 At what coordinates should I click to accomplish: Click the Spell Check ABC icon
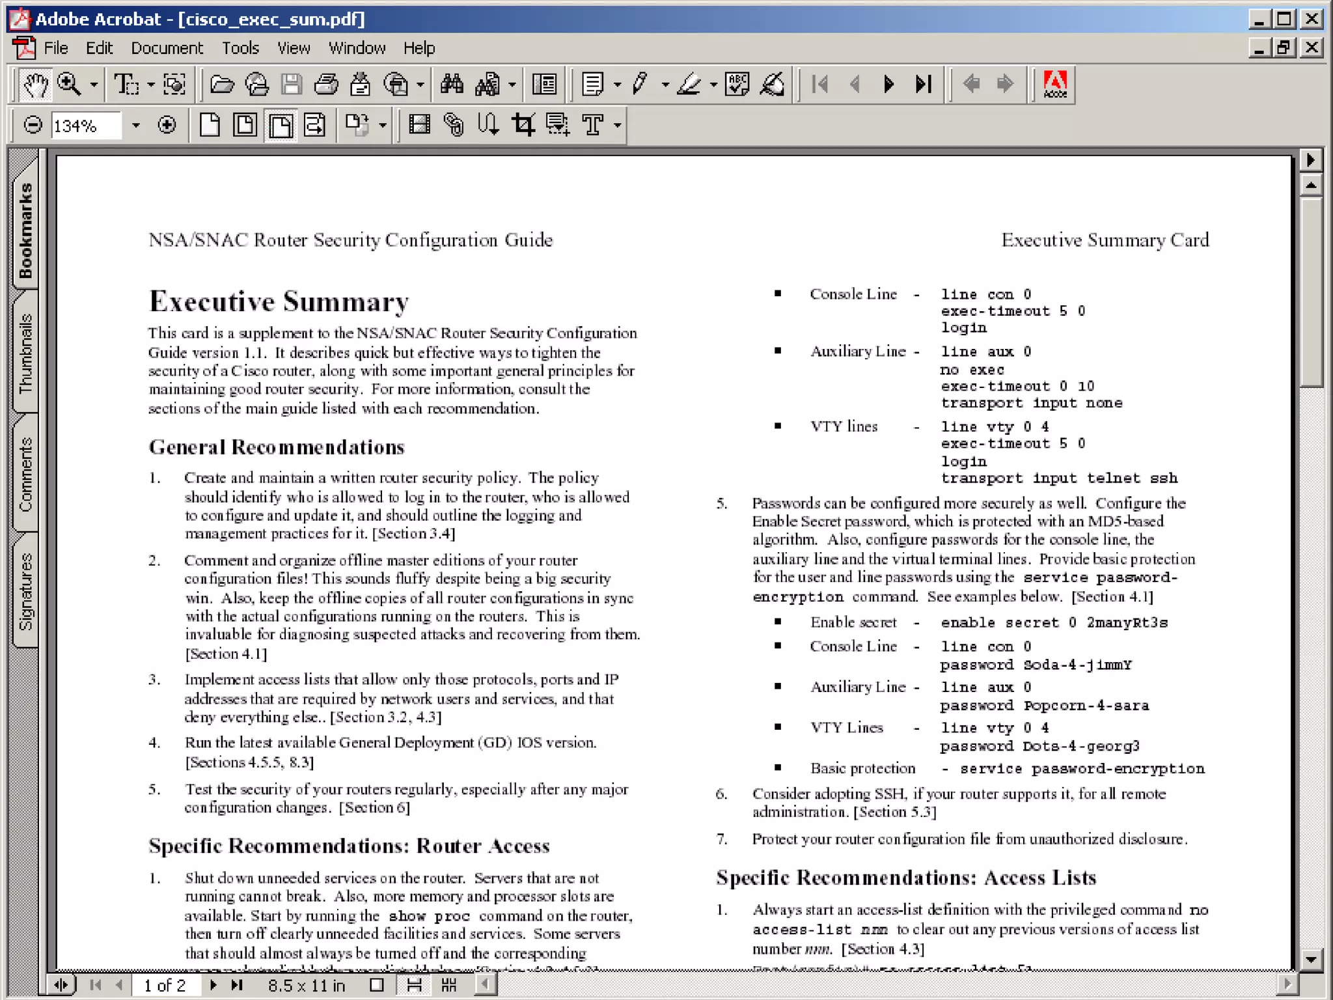tap(737, 85)
